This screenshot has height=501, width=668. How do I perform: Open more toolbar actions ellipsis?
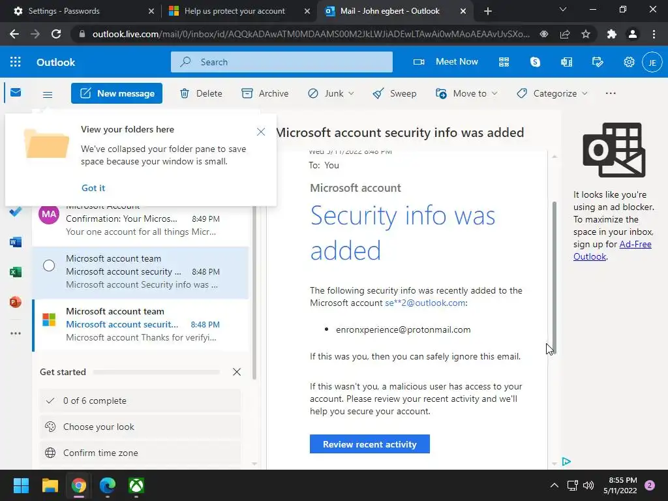pos(611,93)
